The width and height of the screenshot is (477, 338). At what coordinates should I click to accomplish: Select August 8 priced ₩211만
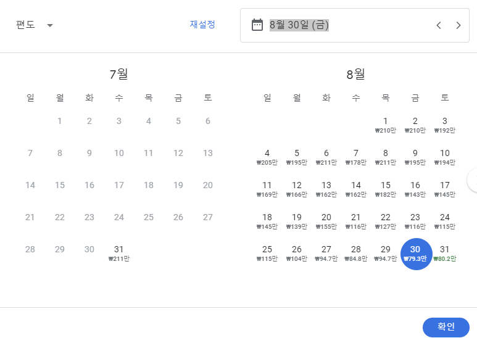[x=386, y=157]
